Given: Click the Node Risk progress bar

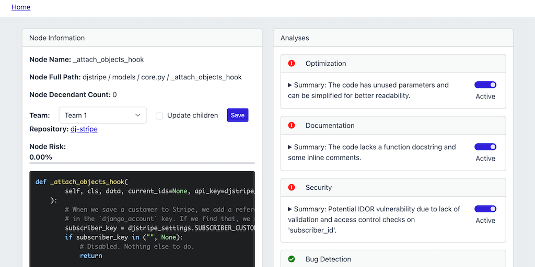Looking at the screenshot, I should tap(142, 163).
